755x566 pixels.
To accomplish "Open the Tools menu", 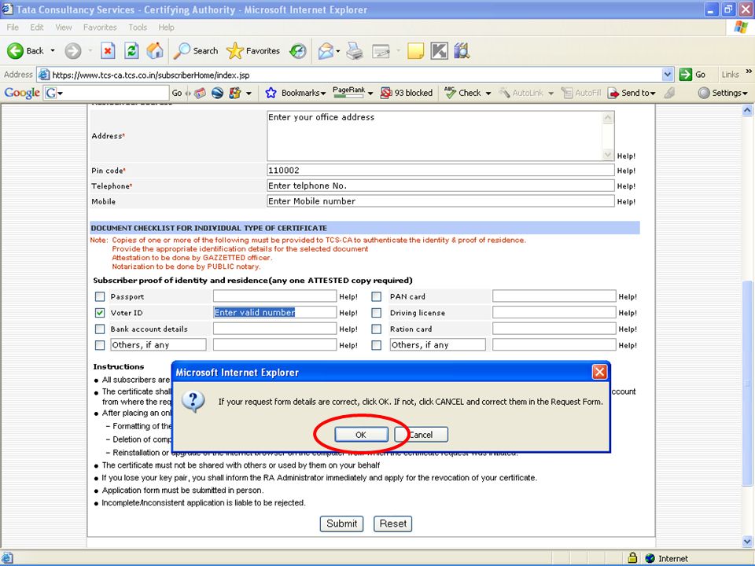I will coord(137,28).
